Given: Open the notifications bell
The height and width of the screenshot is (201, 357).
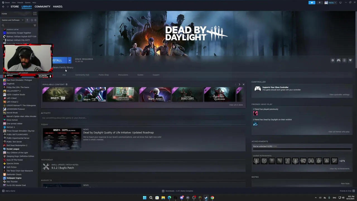Looking at the screenshot, I should [320, 3].
